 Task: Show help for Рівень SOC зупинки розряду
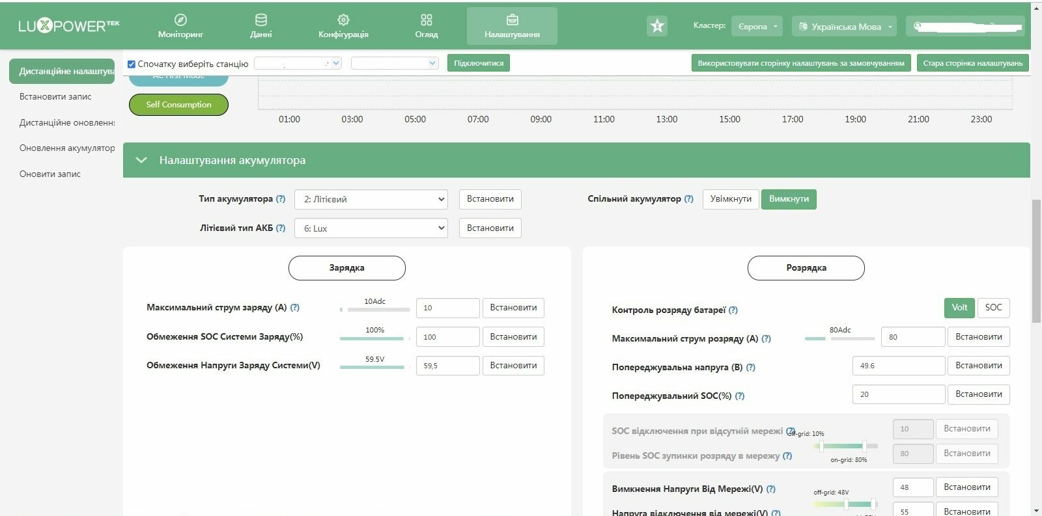pos(787,456)
